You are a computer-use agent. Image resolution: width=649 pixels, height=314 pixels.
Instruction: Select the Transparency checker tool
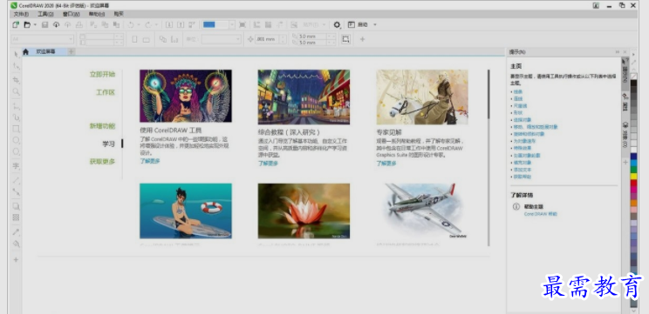(17, 217)
